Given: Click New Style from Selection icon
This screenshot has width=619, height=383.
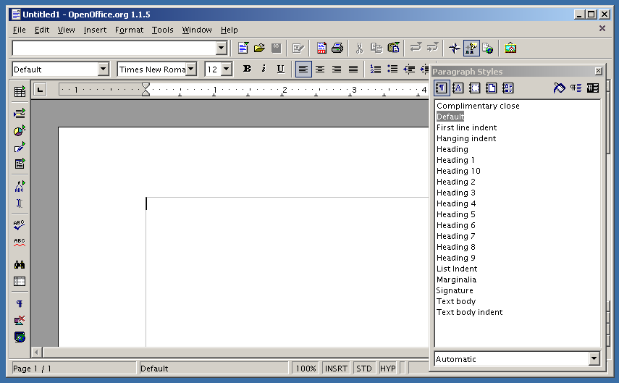Looking at the screenshot, I should (576, 88).
